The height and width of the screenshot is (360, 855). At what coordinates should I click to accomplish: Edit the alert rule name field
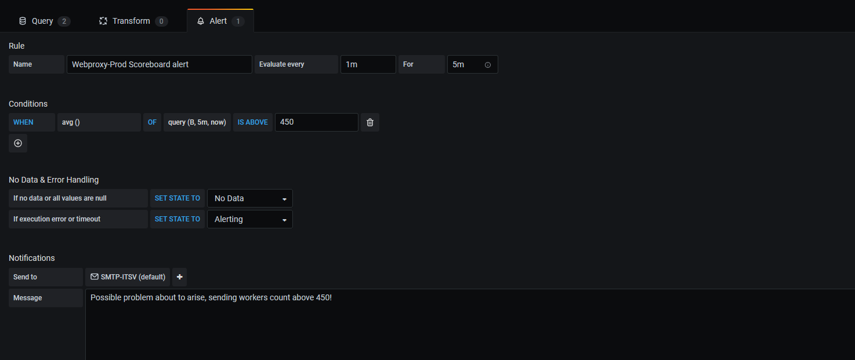[159, 64]
